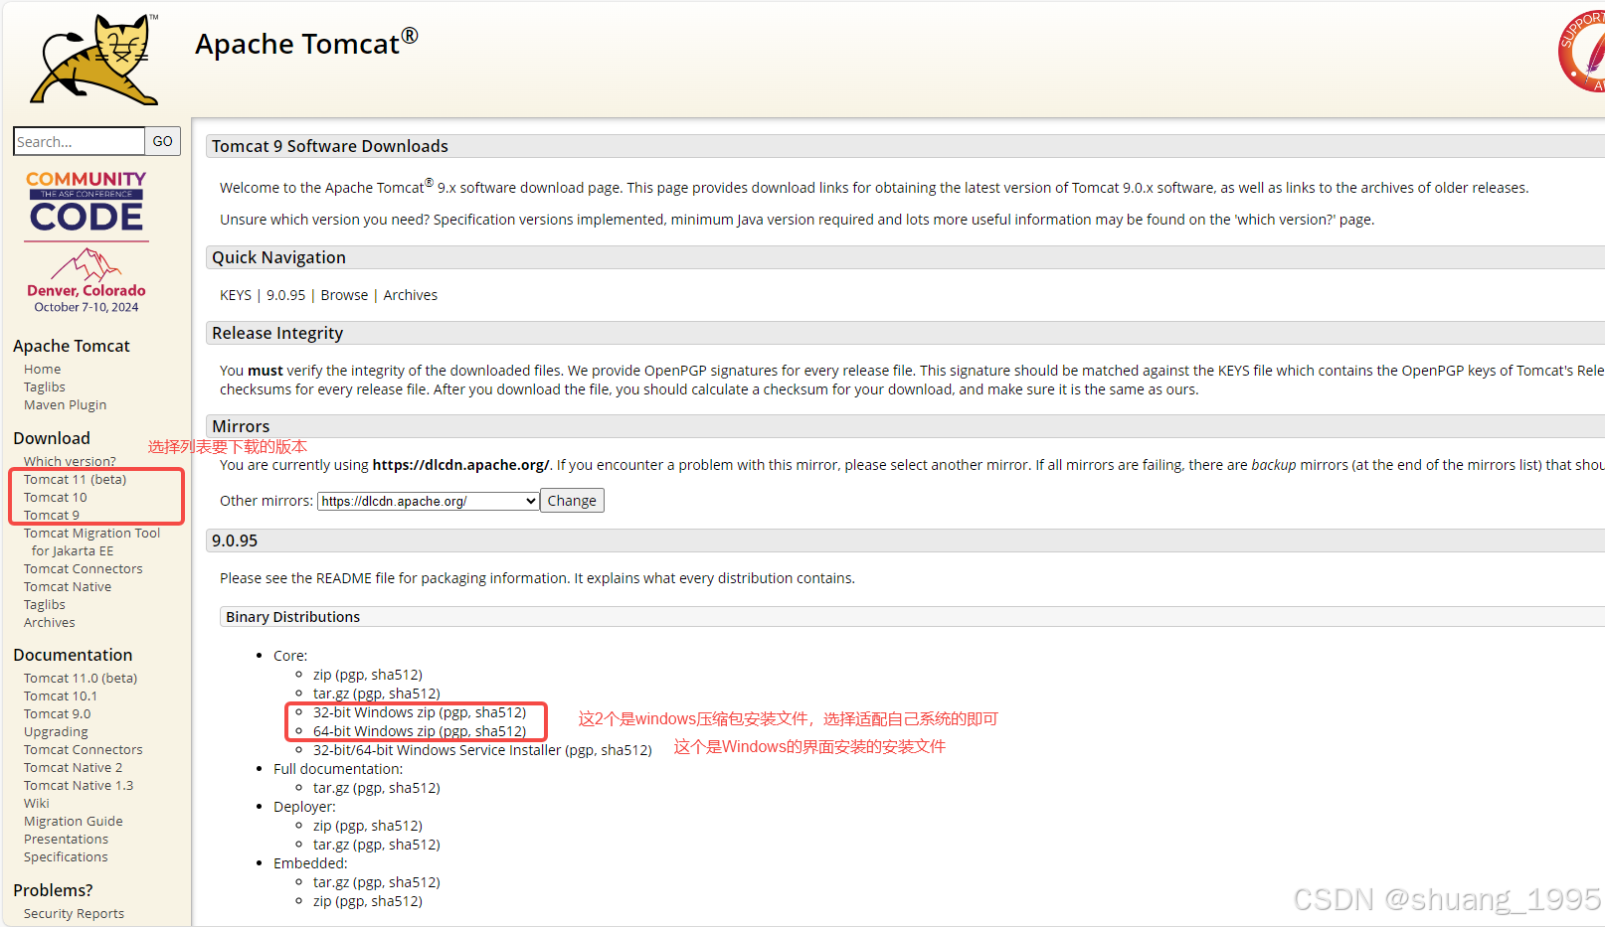Viewport: 1605px width, 927px height.
Task: Click Browse in Quick Navigation
Action: click(344, 295)
